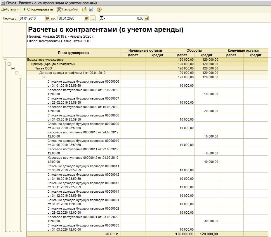The width and height of the screenshot is (271, 237).
Task: Click the Отбор: Контрагенты Равно Титан ООО line
Action: pyautogui.click(x=59, y=41)
